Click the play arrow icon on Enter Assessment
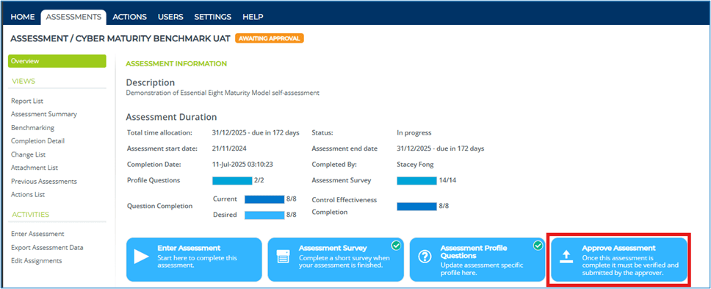711x289 pixels. (141, 257)
